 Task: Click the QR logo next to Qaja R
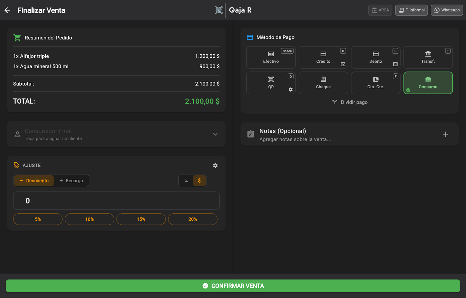click(218, 10)
